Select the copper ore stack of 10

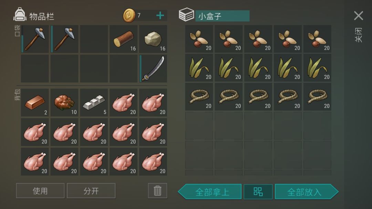pyautogui.click(x=64, y=103)
